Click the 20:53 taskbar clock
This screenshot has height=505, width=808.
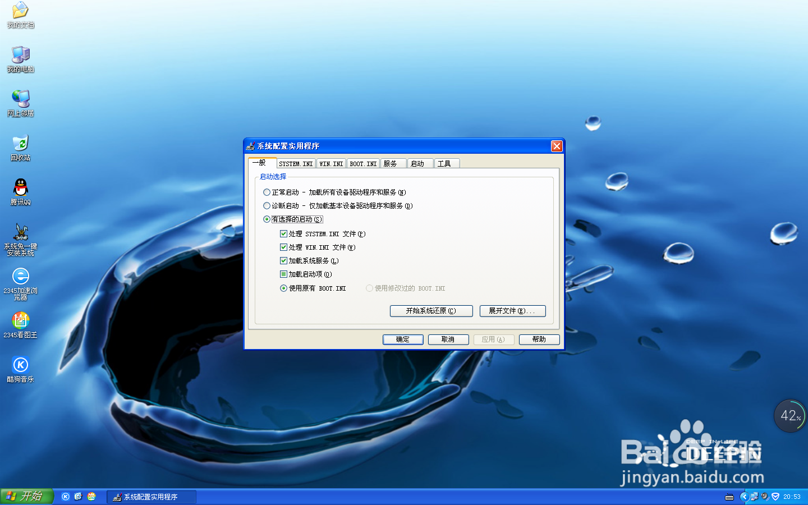click(792, 497)
